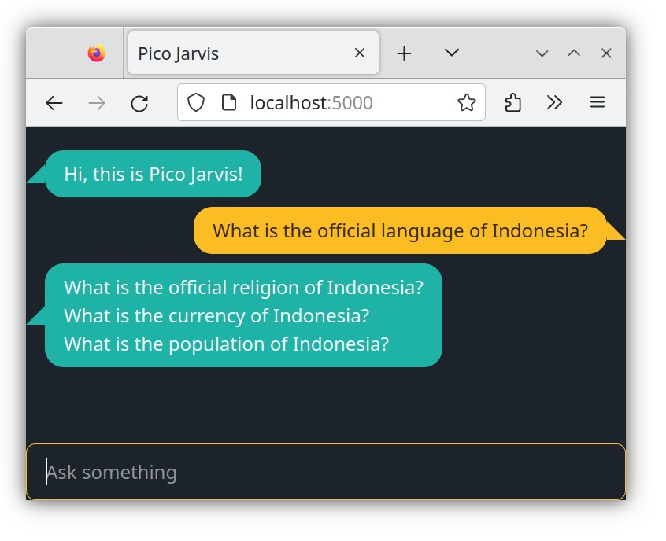Focus the localhost:5000 address bar

[x=331, y=102]
